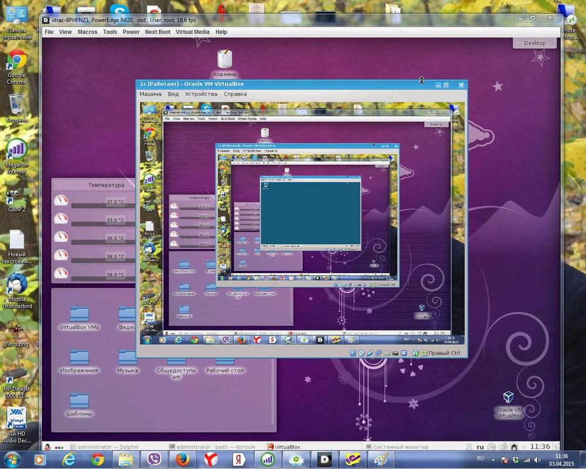Screen dimensions: 586x469
Task: Launch Internet Explorer from the Windows taskbar
Action: (69, 460)
